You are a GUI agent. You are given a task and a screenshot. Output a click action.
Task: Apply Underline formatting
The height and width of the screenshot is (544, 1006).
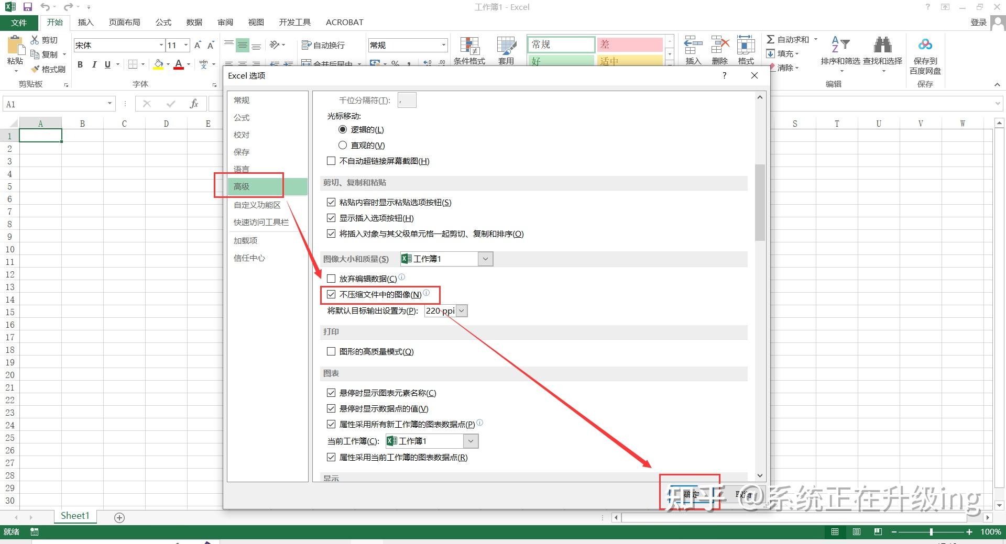107,64
